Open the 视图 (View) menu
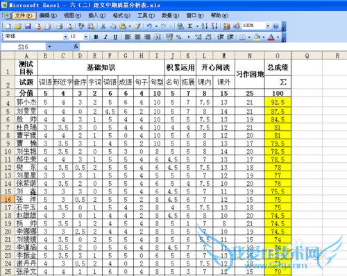 pos(72,15)
